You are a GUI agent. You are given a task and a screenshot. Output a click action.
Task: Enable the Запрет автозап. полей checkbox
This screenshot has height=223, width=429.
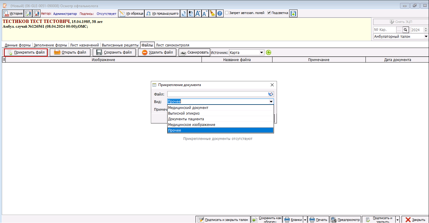coord(227,13)
